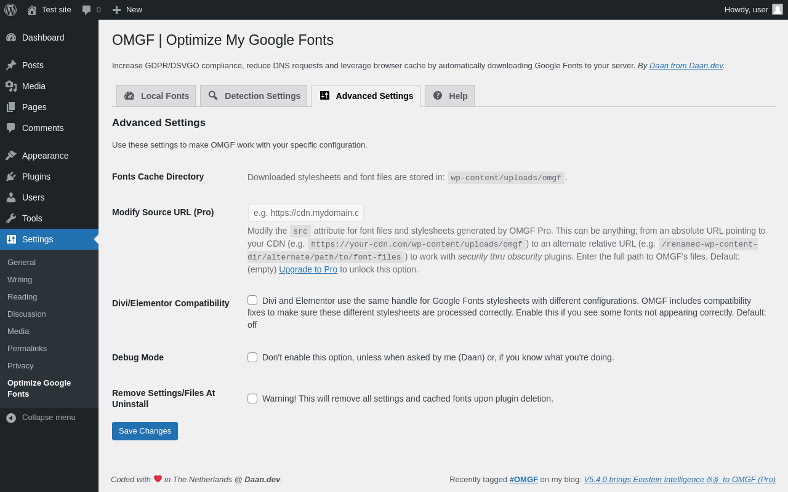This screenshot has height=492, width=788.
Task: Select the Advanced Settings tab label
Action: pyautogui.click(x=374, y=96)
